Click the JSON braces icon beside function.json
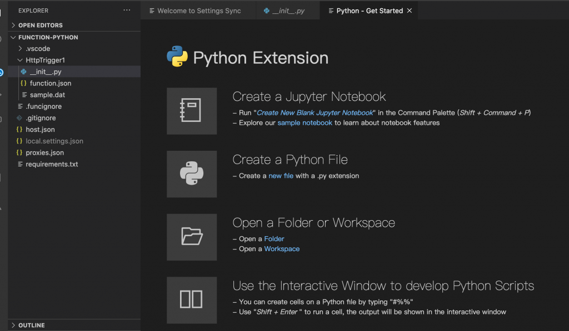569x331 pixels. tap(23, 83)
